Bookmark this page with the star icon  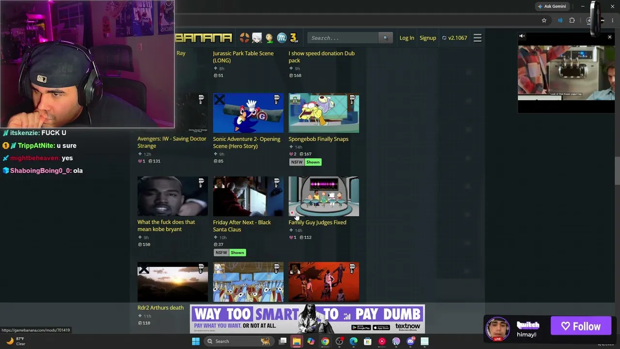point(544,20)
